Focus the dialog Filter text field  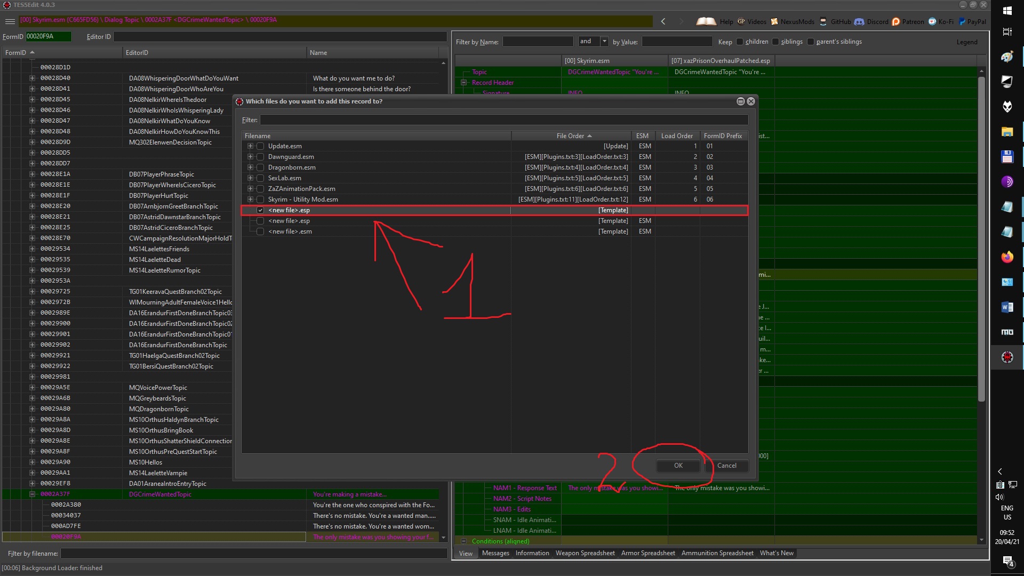[504, 120]
